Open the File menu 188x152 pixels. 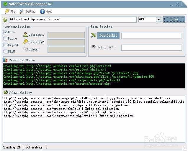[x=10, y=12]
